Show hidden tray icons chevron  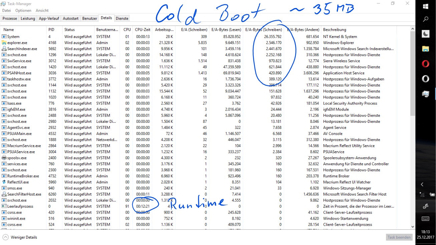[422, 184]
